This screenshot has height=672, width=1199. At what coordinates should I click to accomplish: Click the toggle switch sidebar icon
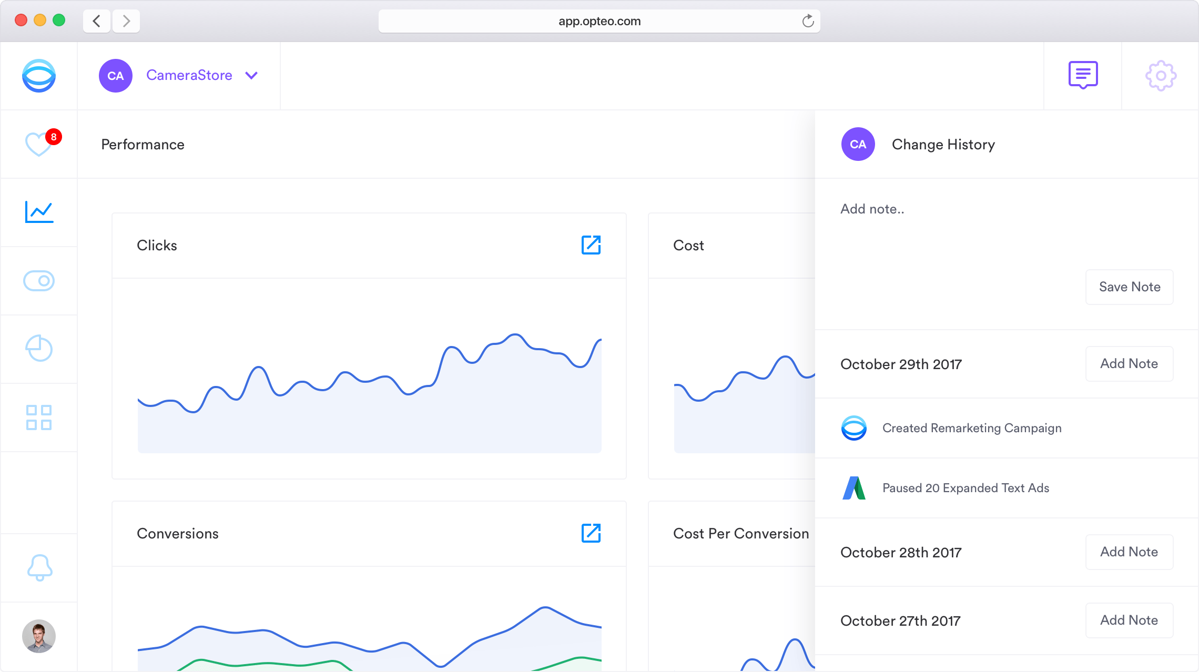39,281
